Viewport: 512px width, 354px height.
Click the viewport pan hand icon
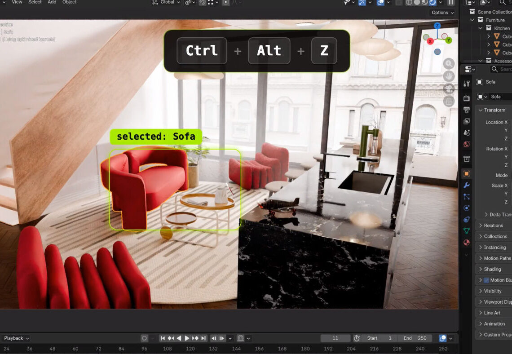pos(449,76)
